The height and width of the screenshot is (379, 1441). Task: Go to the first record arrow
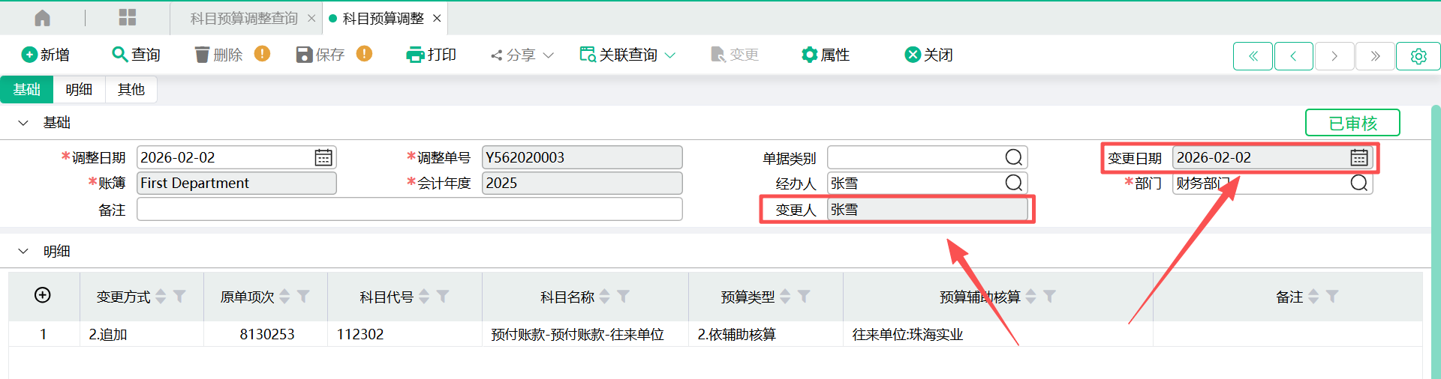point(1253,56)
